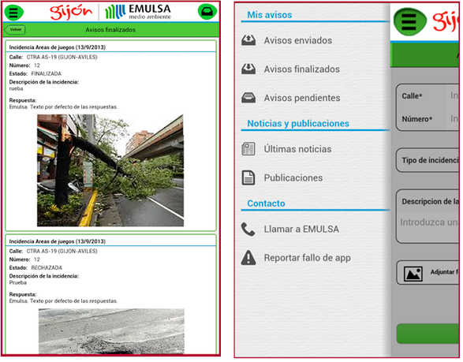Open the fallen tree photo thumbnail
This screenshot has width=463, height=362.
(x=110, y=170)
